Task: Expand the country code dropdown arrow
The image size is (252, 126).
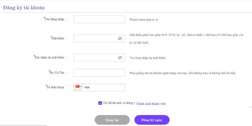Action: click(81, 86)
